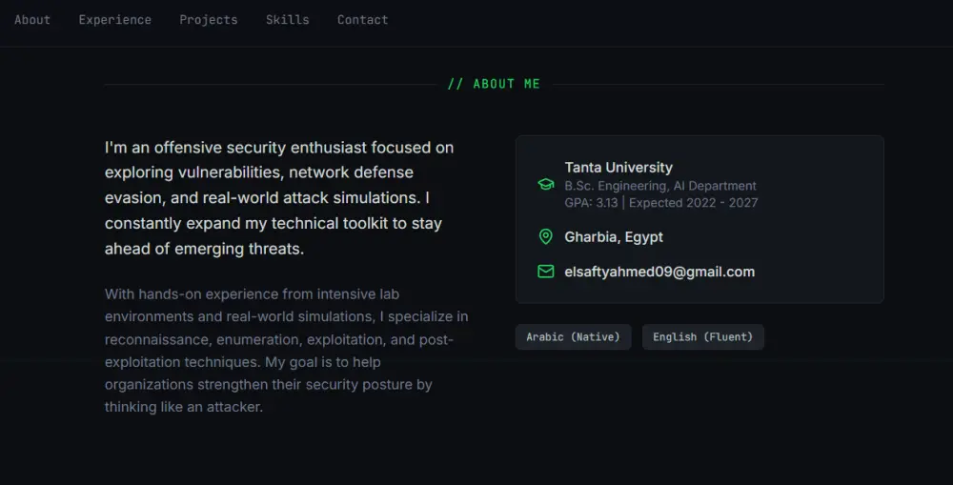
Task: Select the Arabic (Native) language tag
Action: point(573,337)
